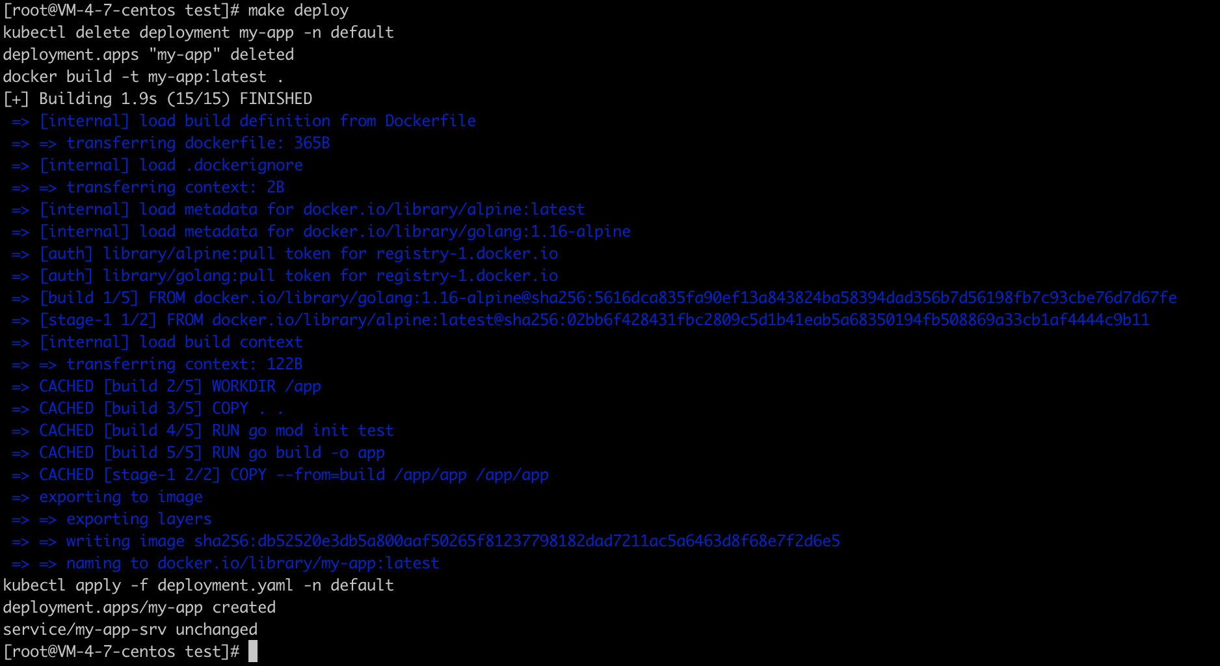Click the 'kubectl delete deployment my-app' line
The height and width of the screenshot is (666, 1220).
click(198, 33)
